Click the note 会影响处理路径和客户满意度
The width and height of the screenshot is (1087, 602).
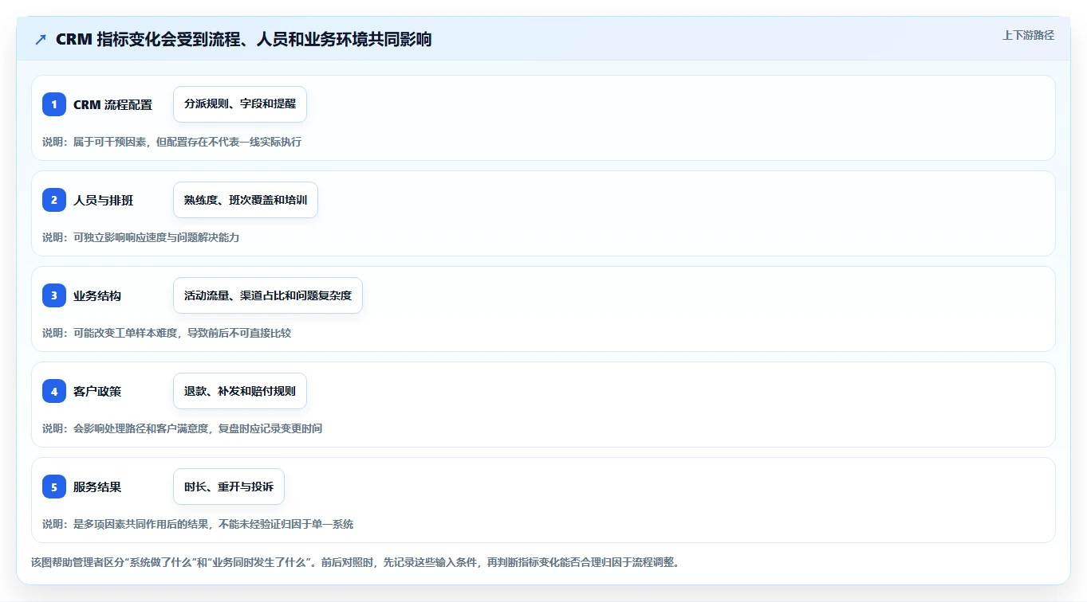[x=141, y=428]
